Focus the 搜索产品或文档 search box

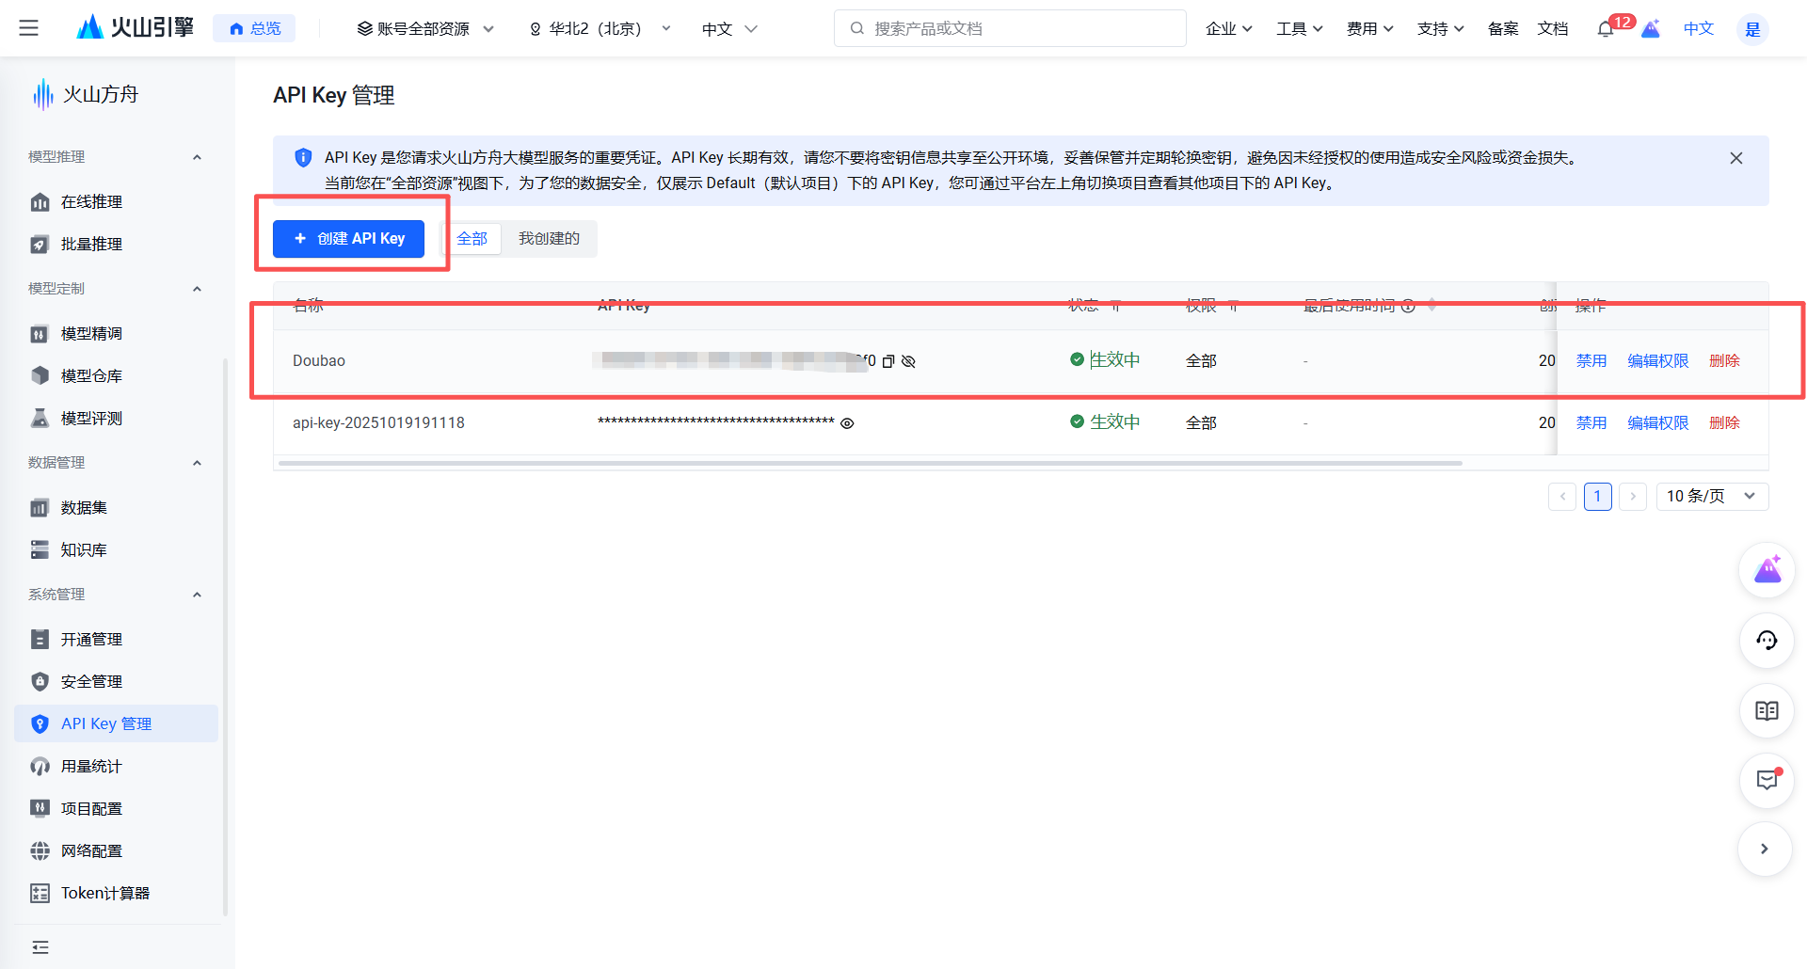1010,28
